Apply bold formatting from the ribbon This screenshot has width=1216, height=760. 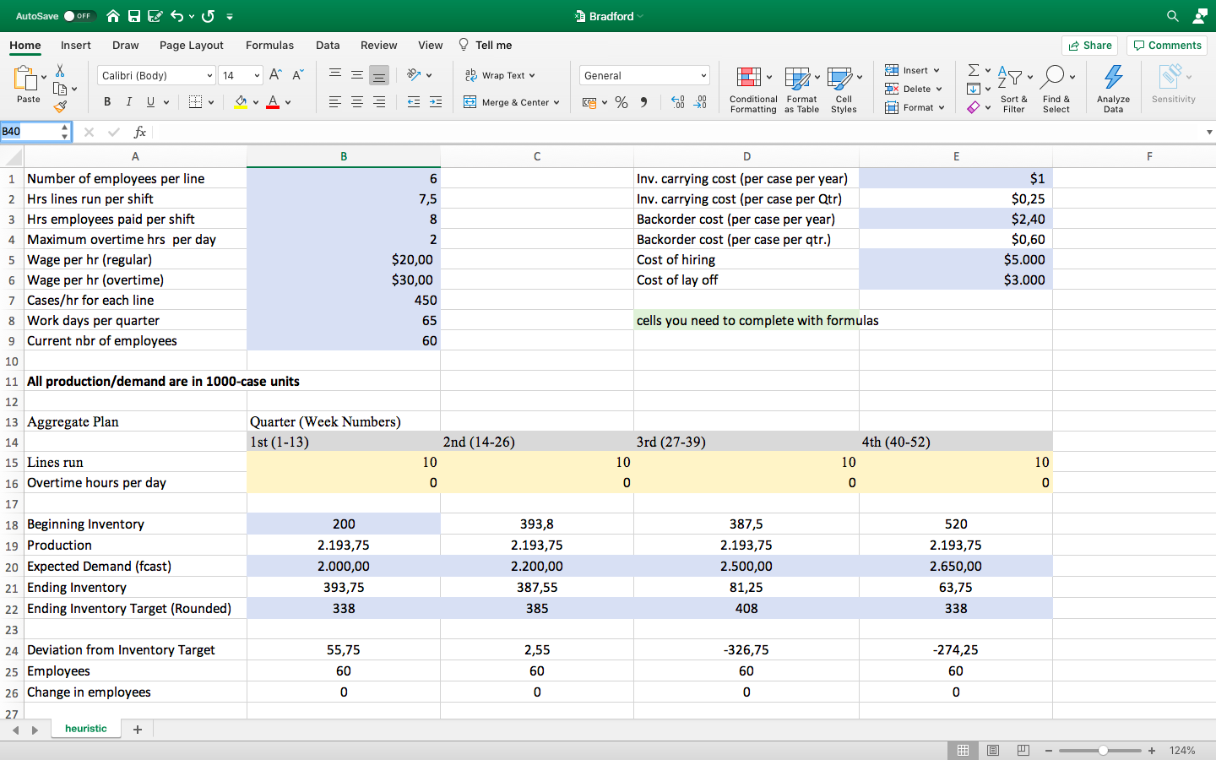point(106,101)
